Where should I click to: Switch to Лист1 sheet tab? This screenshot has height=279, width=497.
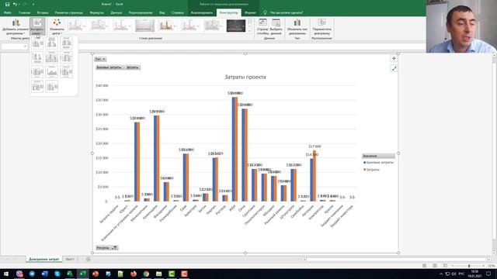(70, 259)
